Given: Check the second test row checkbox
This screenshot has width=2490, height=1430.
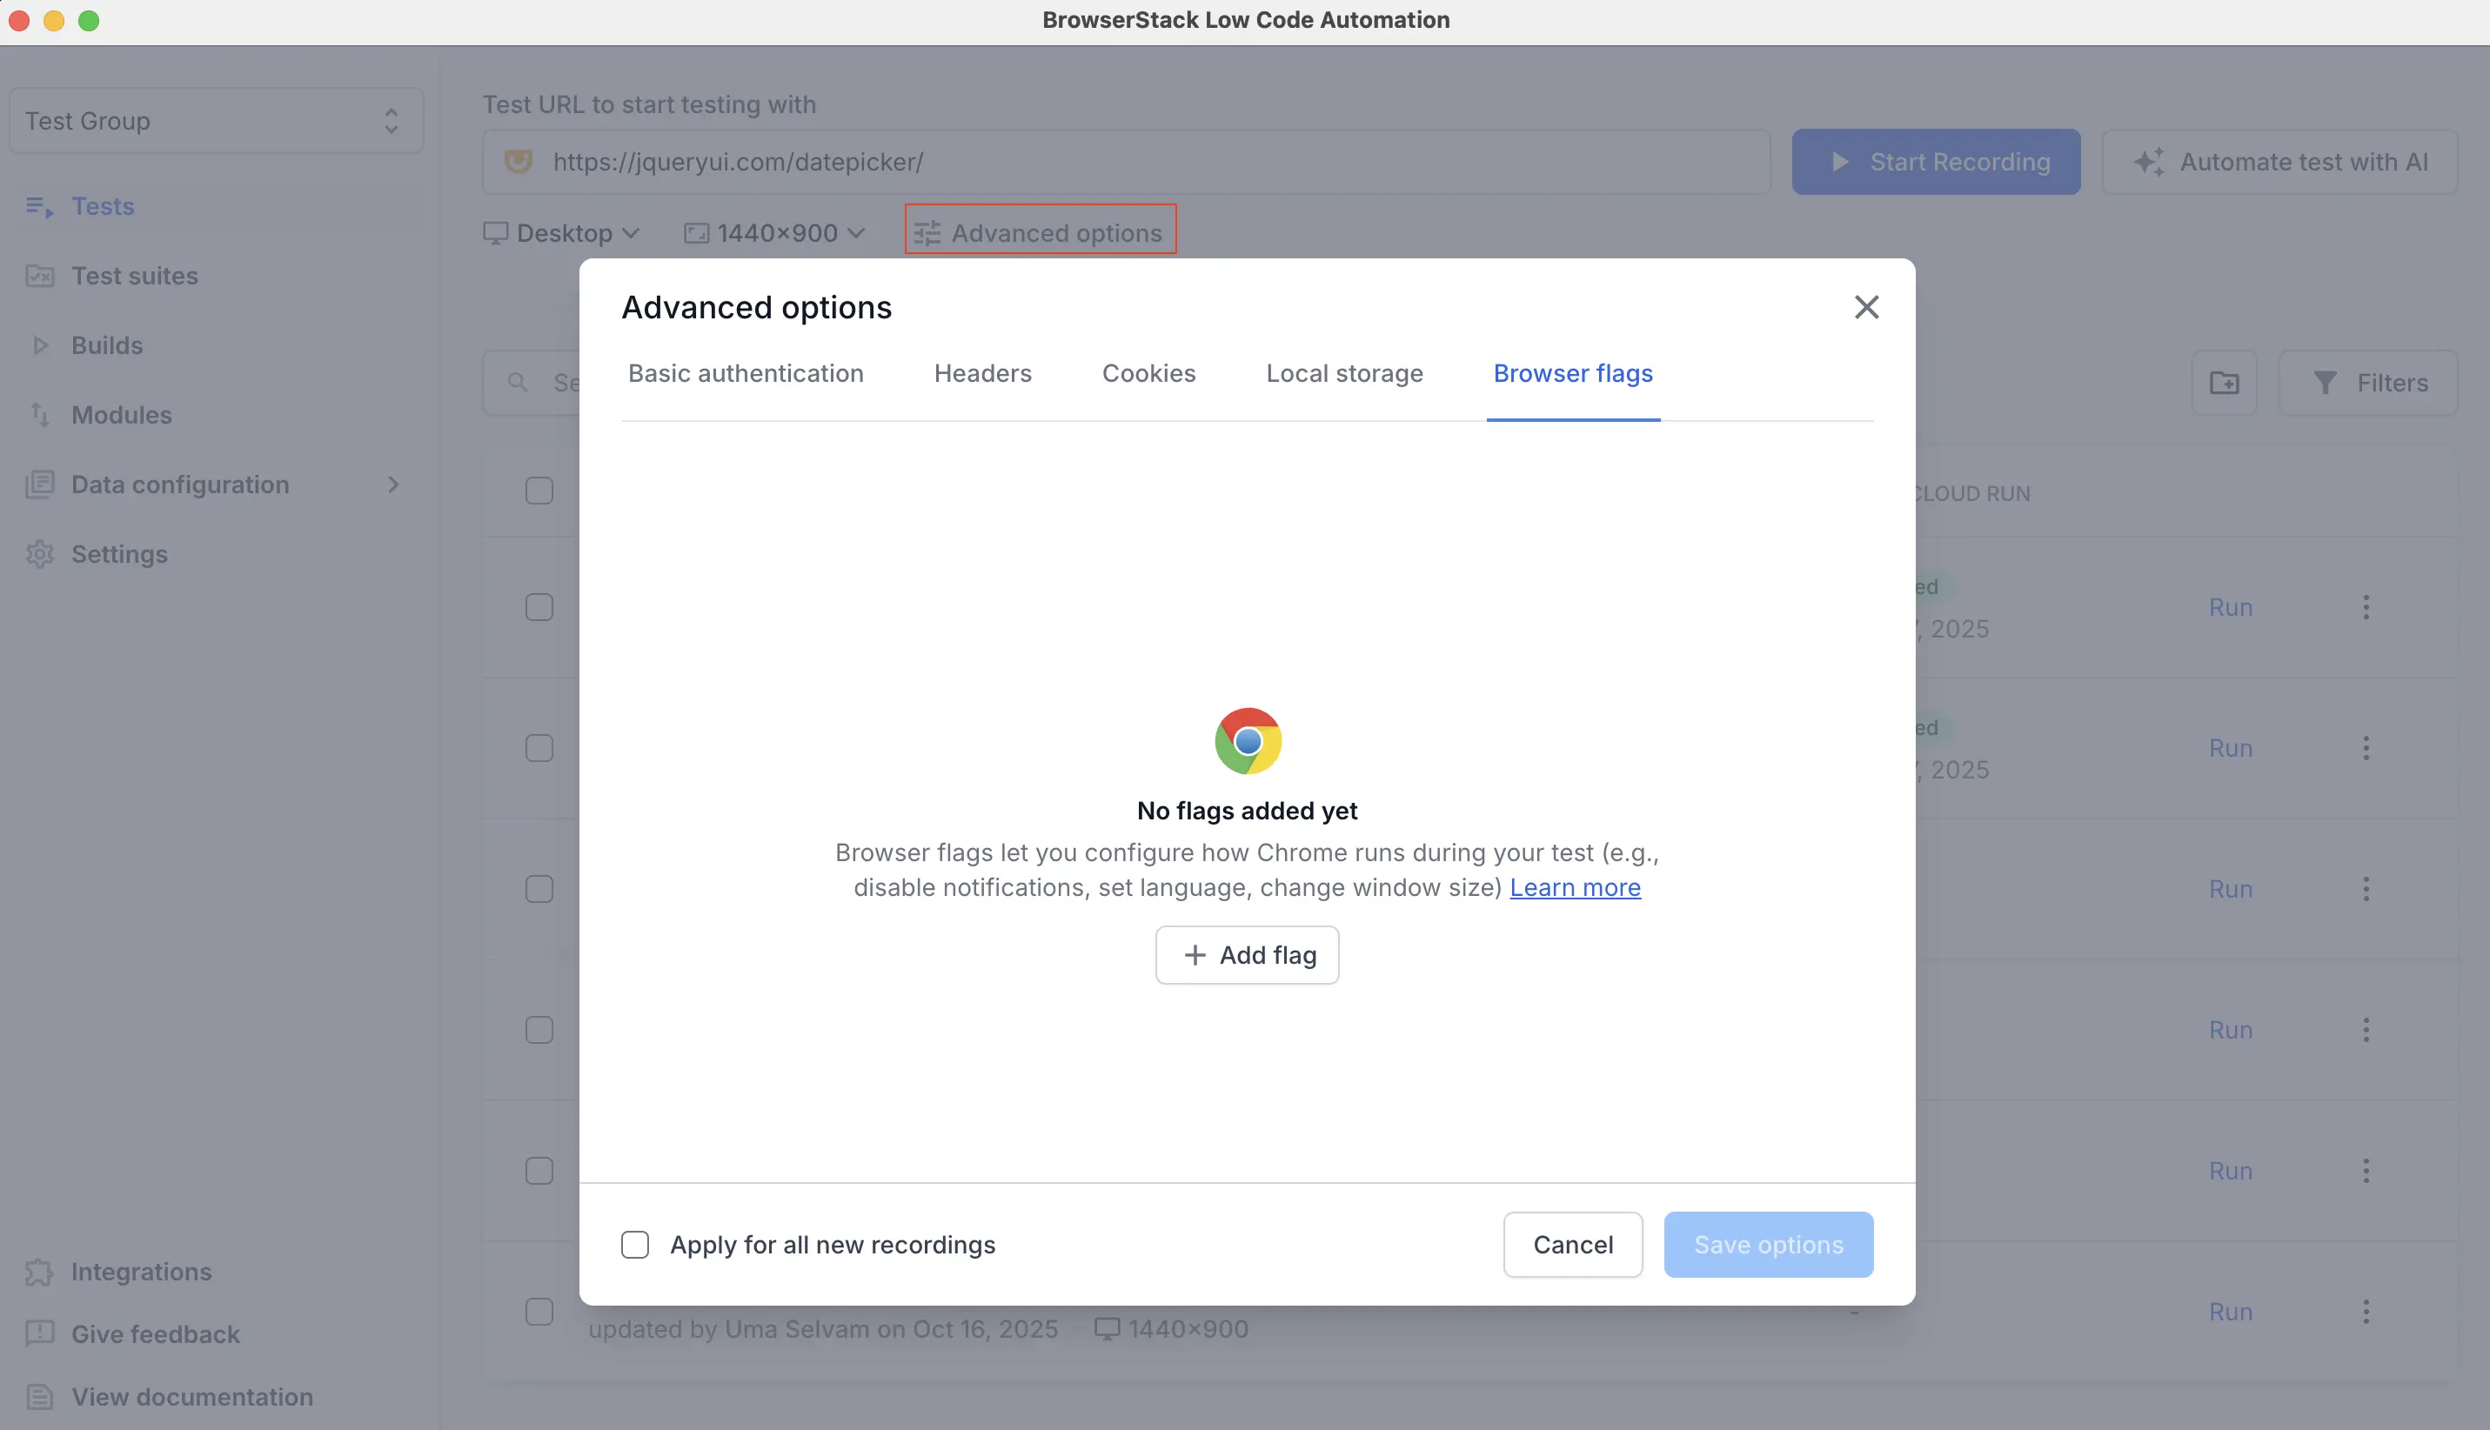Looking at the screenshot, I should point(539,607).
